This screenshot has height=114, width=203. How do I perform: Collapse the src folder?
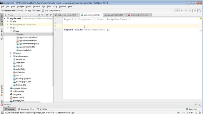click(8, 28)
